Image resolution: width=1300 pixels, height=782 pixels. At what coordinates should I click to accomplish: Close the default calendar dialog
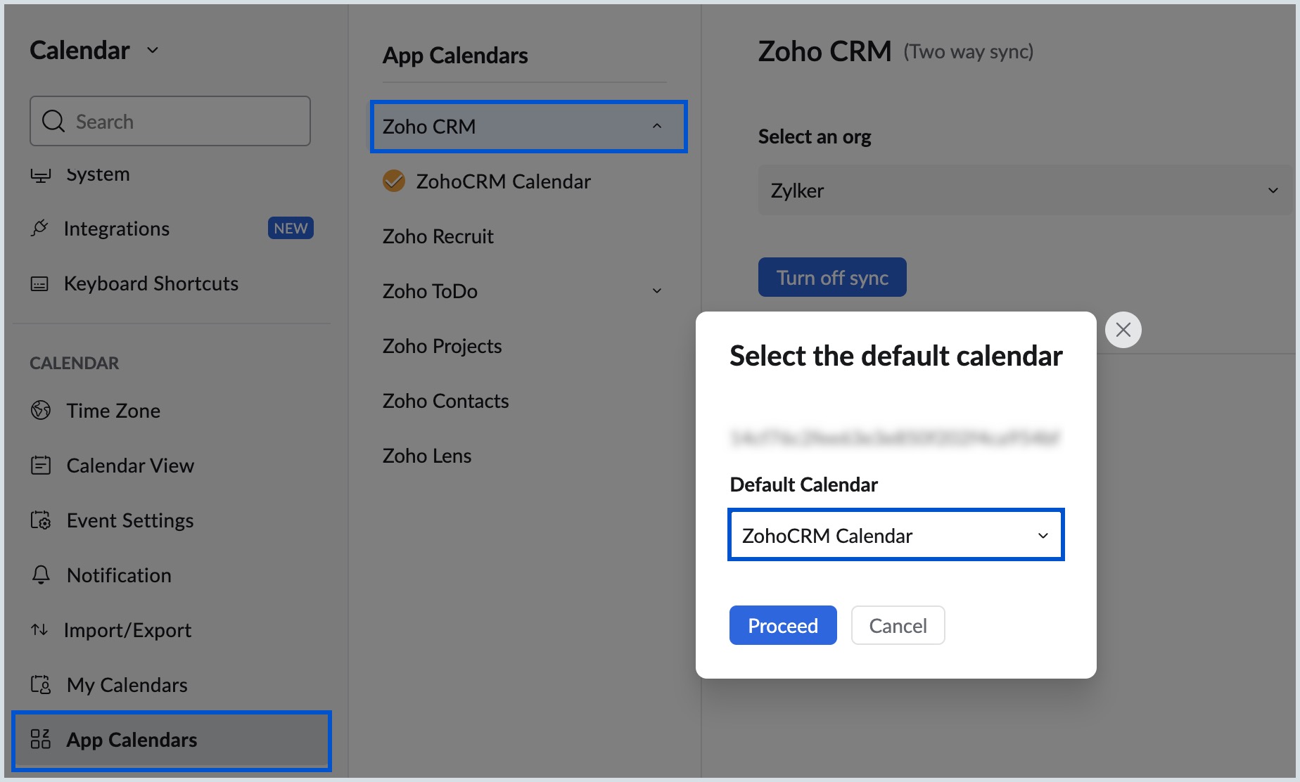1123,329
